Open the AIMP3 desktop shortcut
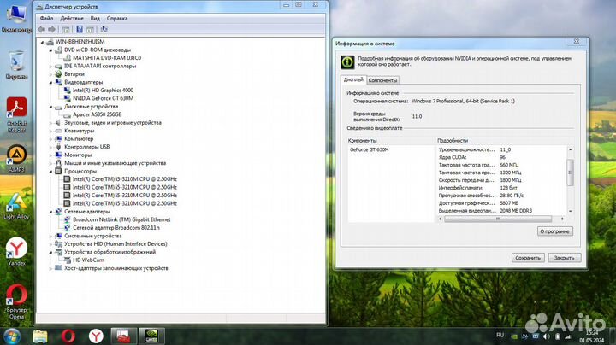The image size is (616, 345). [x=16, y=158]
